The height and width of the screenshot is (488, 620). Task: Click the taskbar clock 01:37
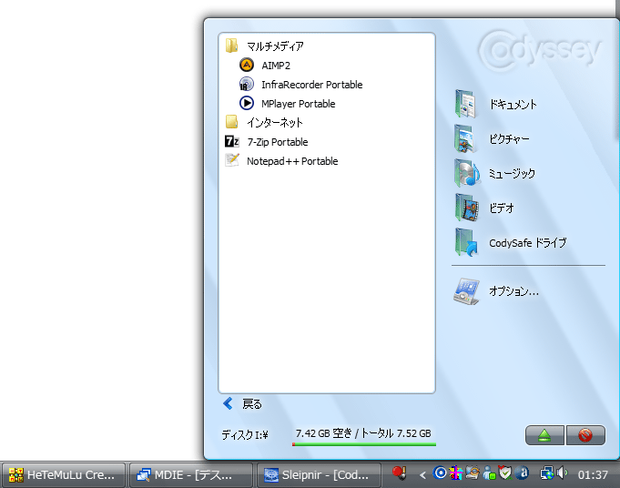(x=593, y=475)
